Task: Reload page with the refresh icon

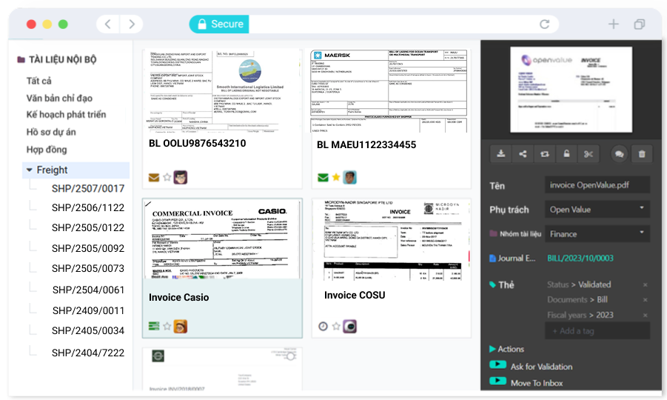Action: point(545,24)
